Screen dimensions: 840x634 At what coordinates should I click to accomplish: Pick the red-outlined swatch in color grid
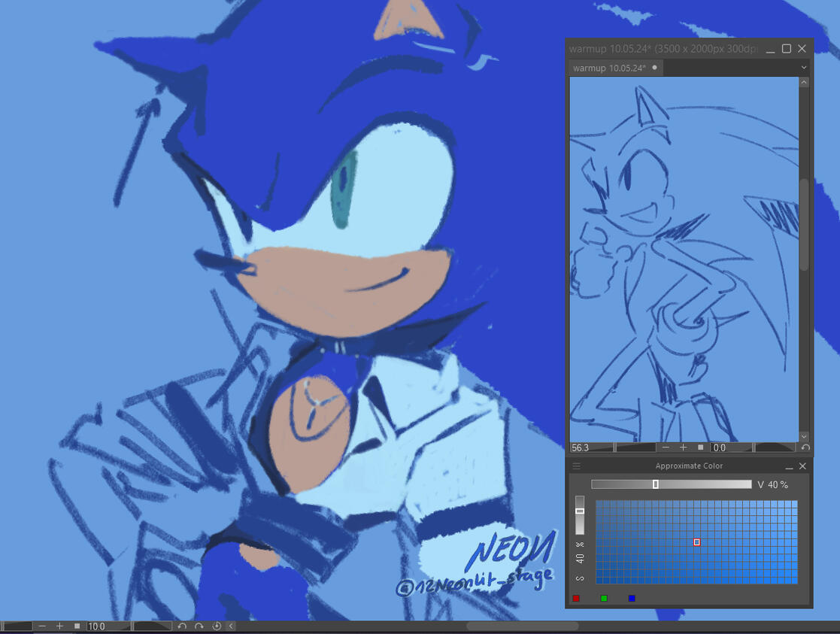(697, 541)
